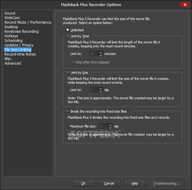
Task: Confirm settings with the OK button
Action: (83, 183)
